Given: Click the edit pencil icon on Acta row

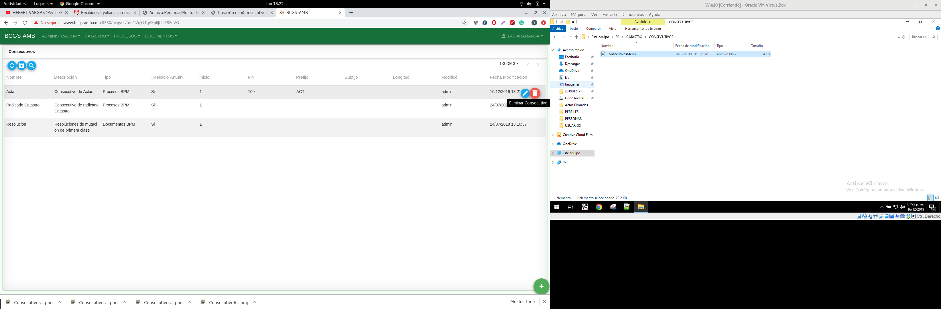Looking at the screenshot, I should tap(525, 93).
